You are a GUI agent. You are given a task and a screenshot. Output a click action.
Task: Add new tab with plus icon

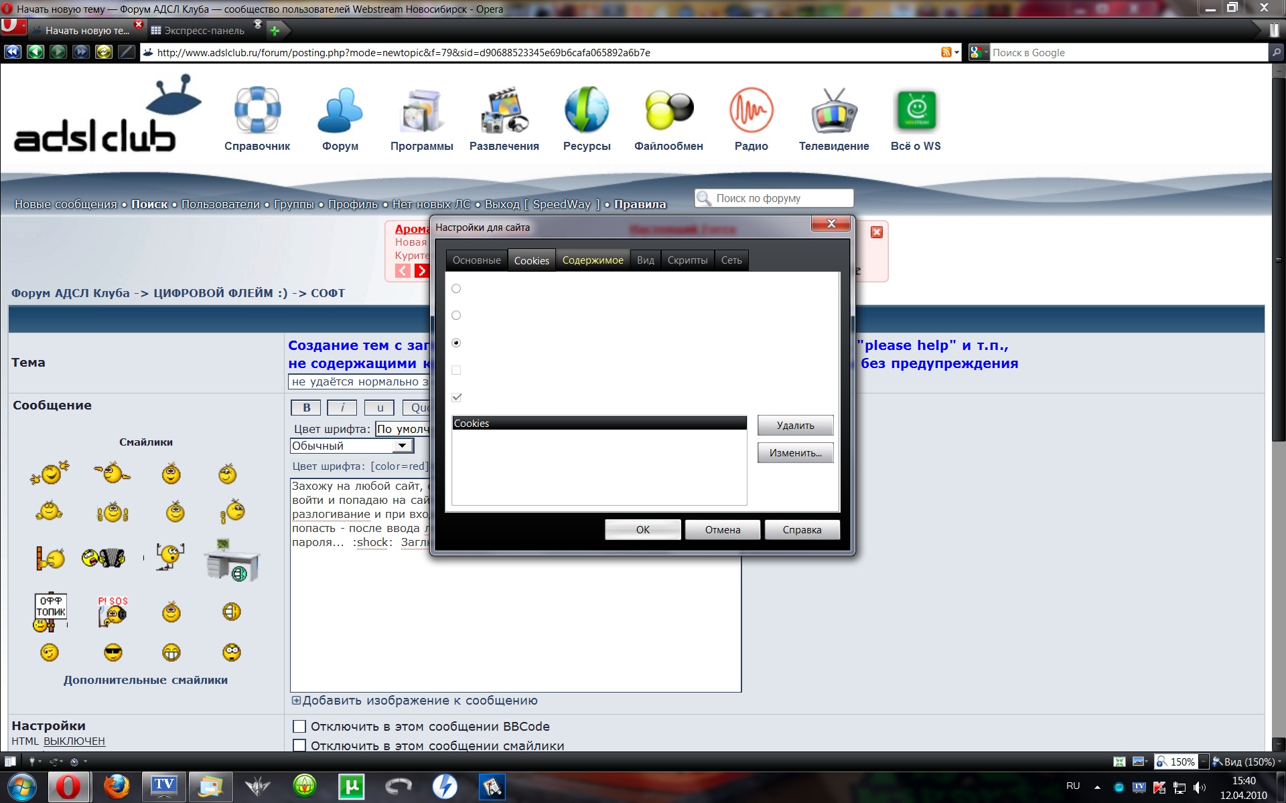tap(275, 31)
